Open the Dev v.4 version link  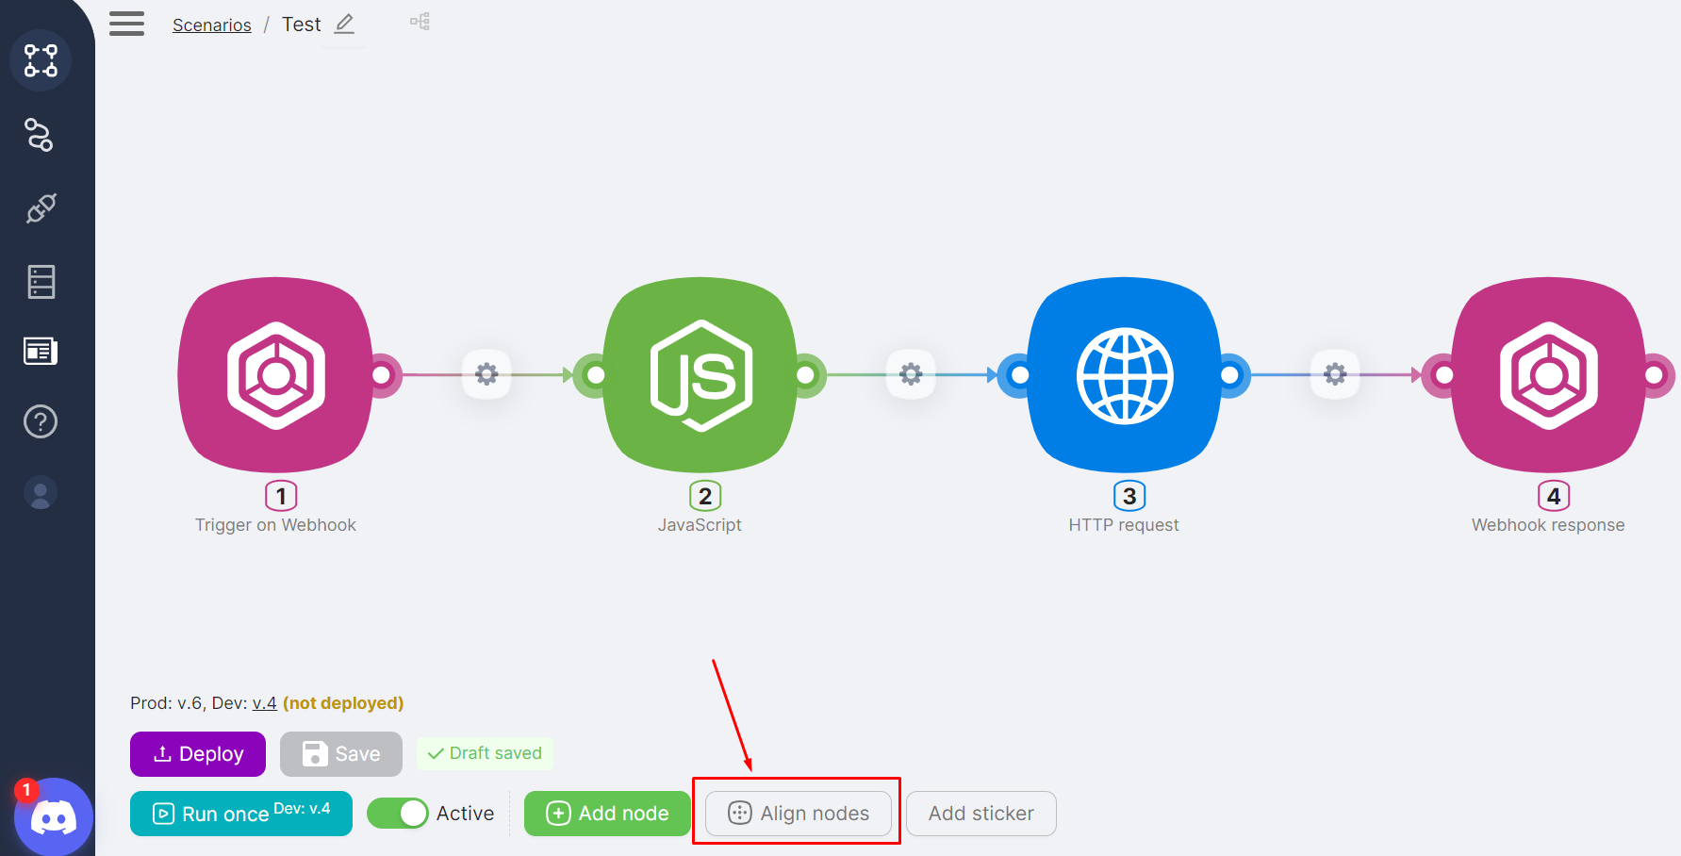(264, 702)
